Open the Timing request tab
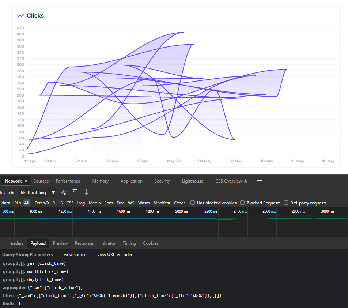348x308 pixels. pos(129,243)
